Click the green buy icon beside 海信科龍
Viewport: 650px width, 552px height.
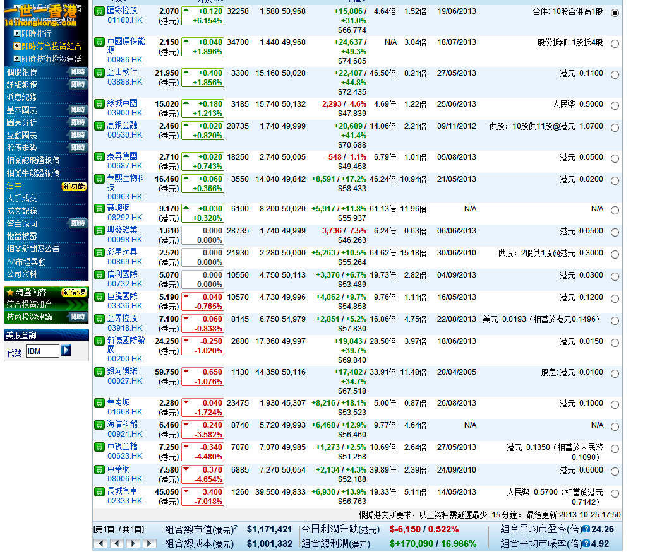(x=99, y=425)
